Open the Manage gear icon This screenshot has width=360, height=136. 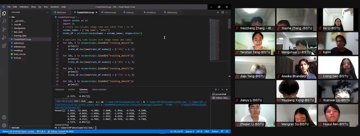[x=4, y=125]
